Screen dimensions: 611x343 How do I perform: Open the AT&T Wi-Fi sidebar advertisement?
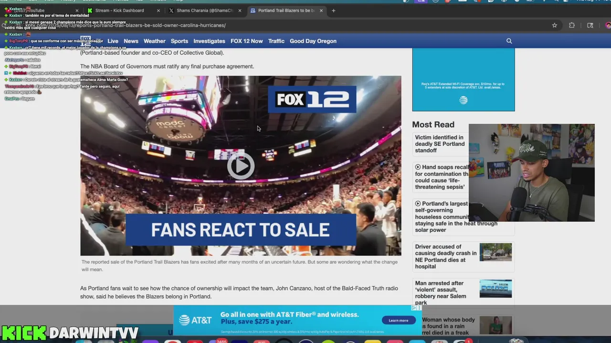pyautogui.click(x=464, y=80)
